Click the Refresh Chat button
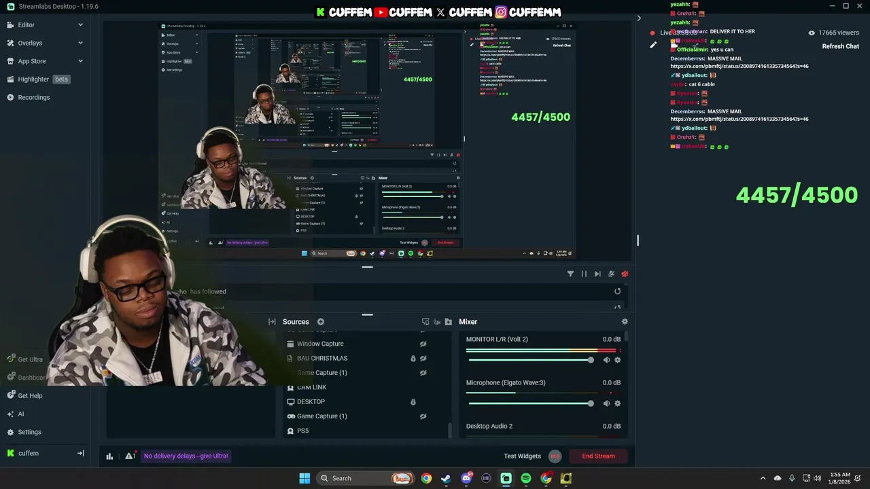Screen dimensions: 870x489 pos(840,46)
